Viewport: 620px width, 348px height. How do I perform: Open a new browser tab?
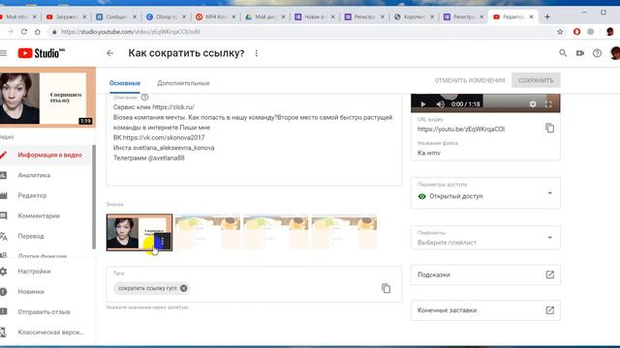pos(547,16)
